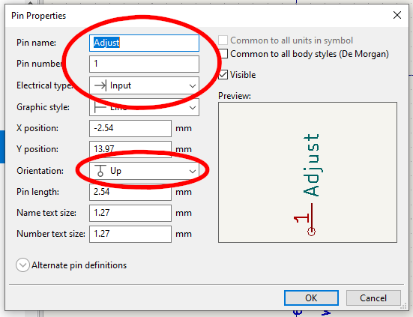This screenshot has height=317, width=413.
Task: Open the Orientation dropdown arrow
Action: click(x=193, y=172)
